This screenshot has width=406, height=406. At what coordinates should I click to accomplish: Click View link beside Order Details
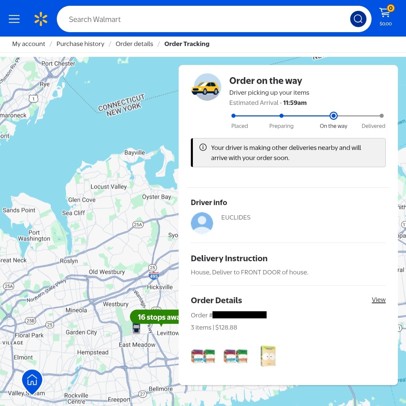click(x=379, y=300)
